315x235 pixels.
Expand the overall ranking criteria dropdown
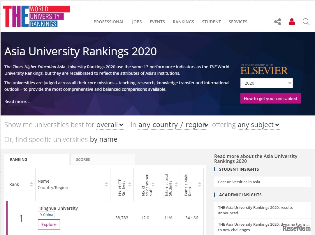click(110, 125)
